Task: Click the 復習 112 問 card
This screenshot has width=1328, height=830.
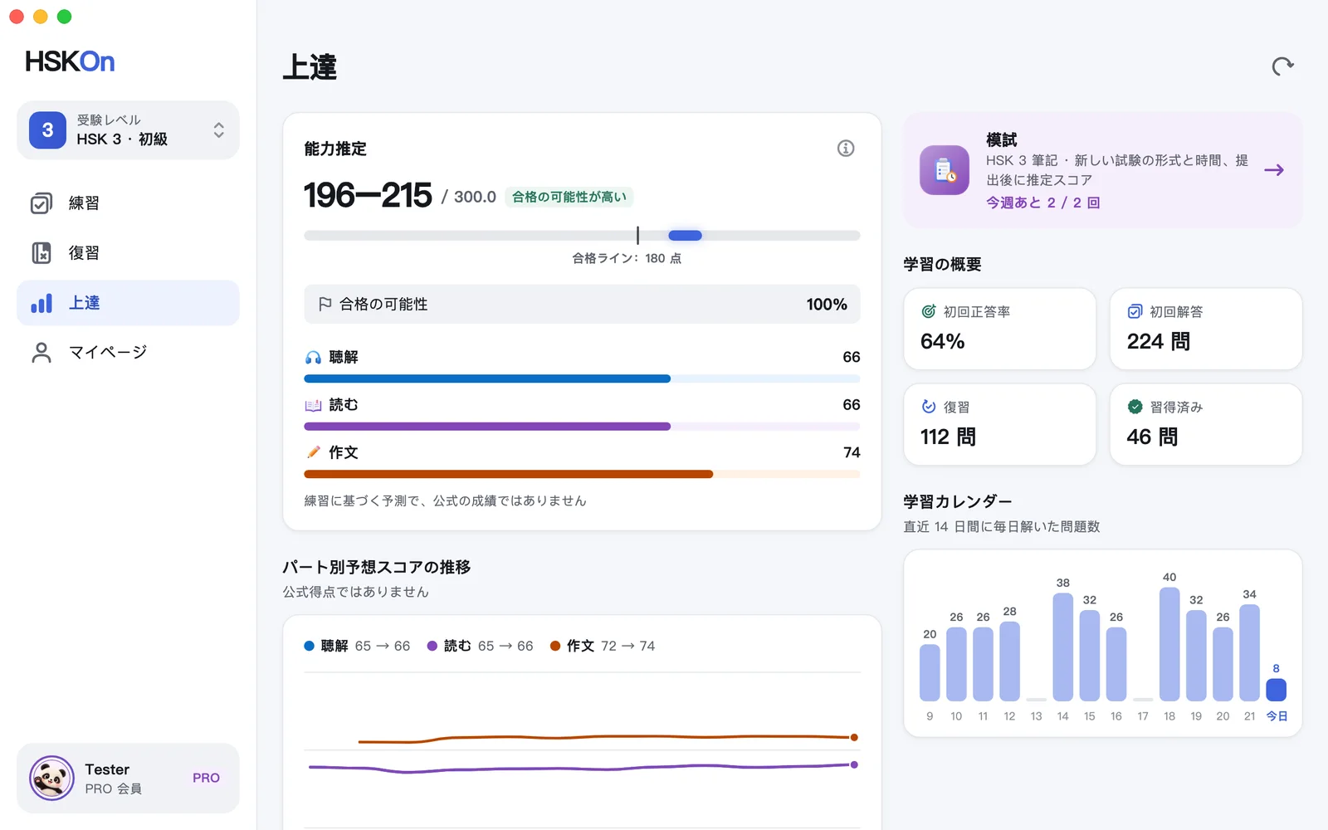Action: pos(999,424)
